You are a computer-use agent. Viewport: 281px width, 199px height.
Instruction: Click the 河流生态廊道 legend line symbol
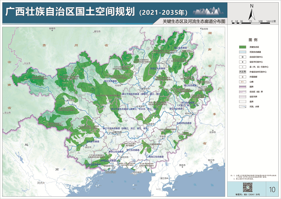point(242,52)
